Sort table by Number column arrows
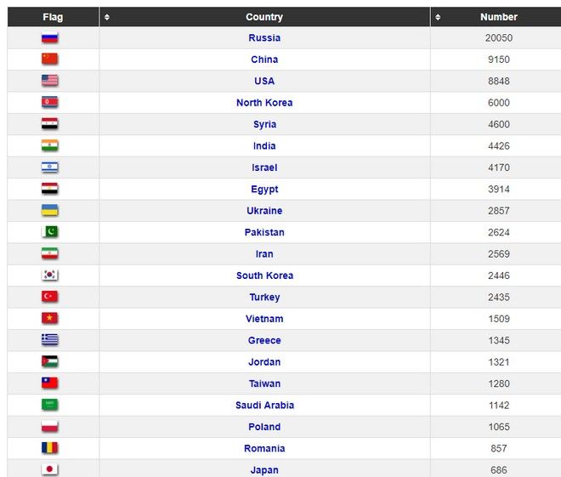The height and width of the screenshot is (477, 561). coord(438,17)
